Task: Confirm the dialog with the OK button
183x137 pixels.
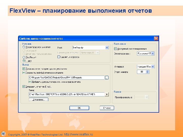Action: 79,108
